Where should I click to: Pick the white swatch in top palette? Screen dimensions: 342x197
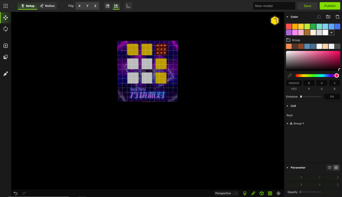325,33
